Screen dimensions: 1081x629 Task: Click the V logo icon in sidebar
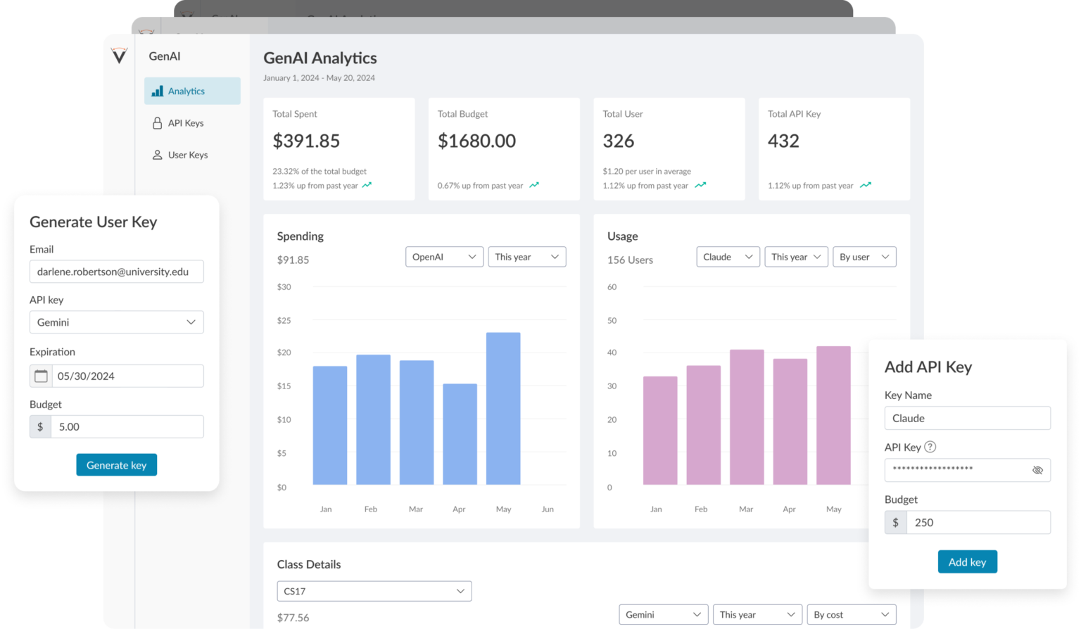pyautogui.click(x=119, y=56)
